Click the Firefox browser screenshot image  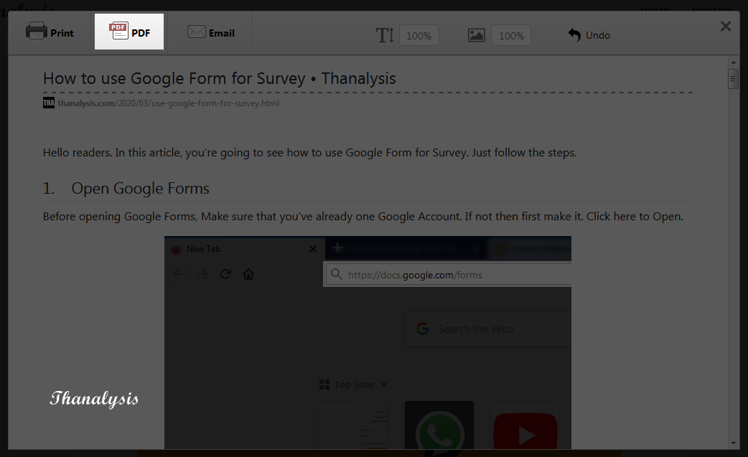point(368,342)
